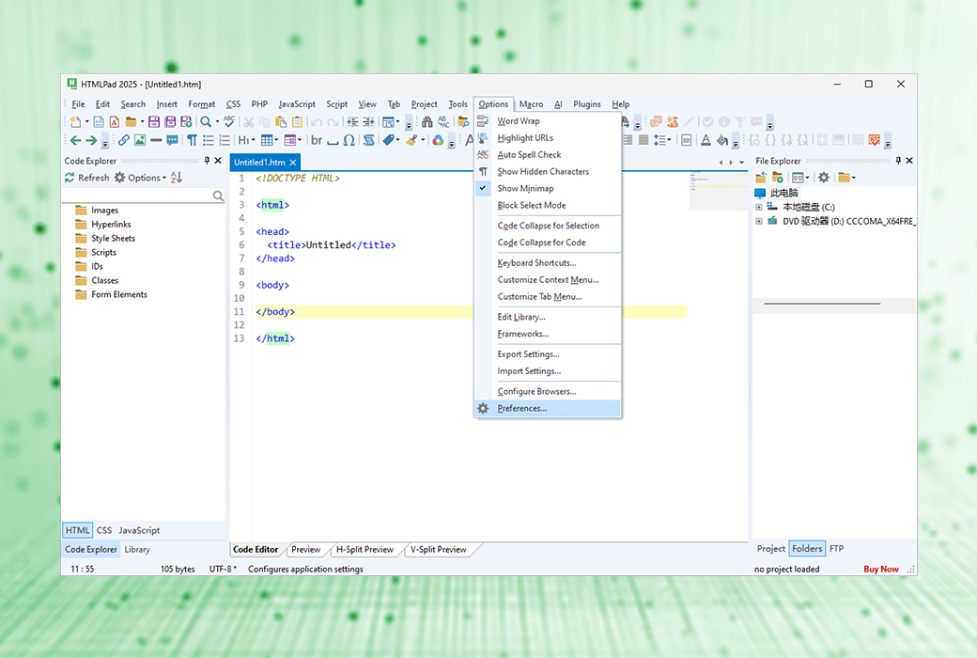Click the binoculars search icon
Screen dimensions: 977x658
pos(426,121)
